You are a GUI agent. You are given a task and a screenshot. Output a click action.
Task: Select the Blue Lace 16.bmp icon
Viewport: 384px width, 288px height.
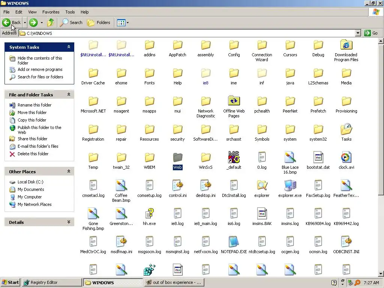(290, 157)
